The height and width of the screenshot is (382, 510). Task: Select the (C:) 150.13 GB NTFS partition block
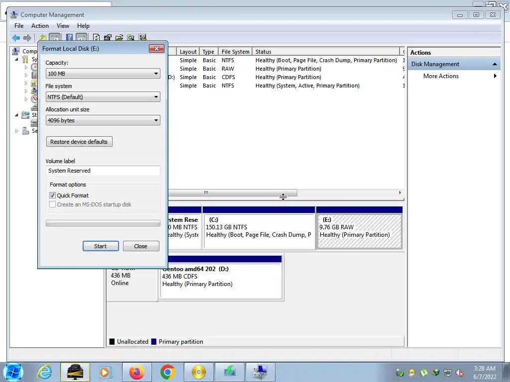tap(258, 231)
